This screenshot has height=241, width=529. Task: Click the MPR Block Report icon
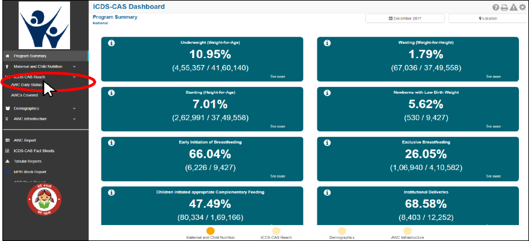click(x=8, y=172)
